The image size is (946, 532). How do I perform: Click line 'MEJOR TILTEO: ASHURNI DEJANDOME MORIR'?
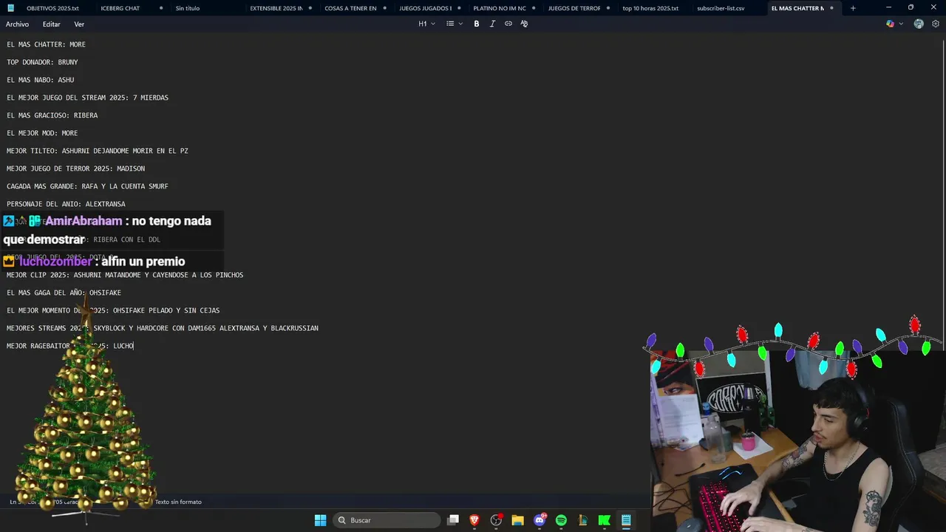98,151
